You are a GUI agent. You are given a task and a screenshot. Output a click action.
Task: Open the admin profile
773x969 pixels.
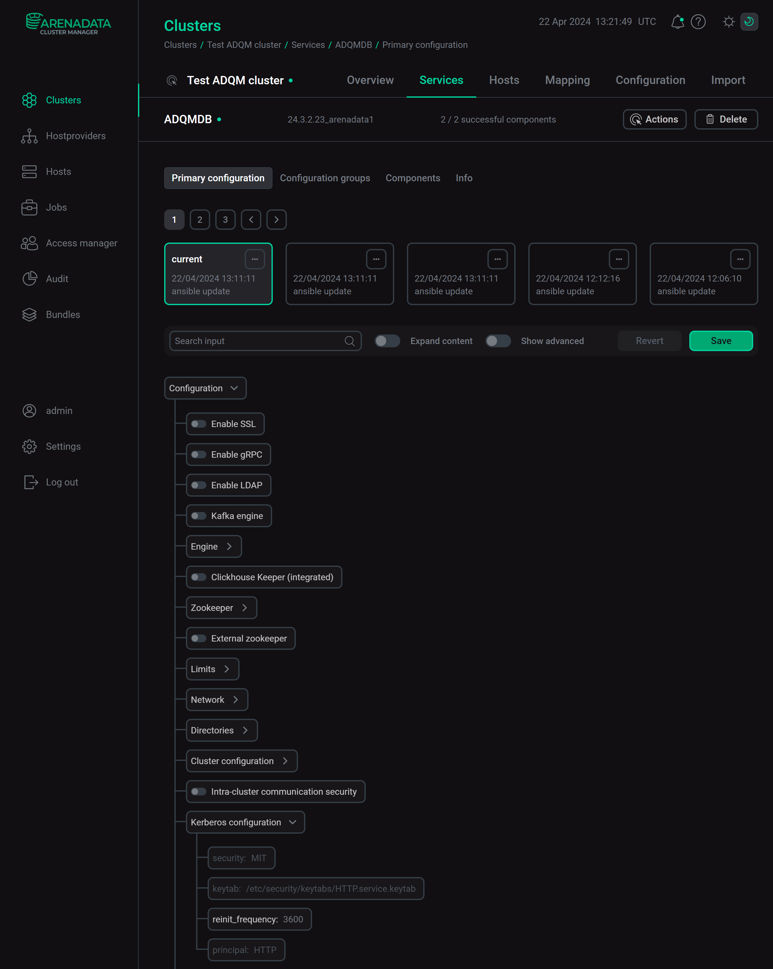[47, 411]
